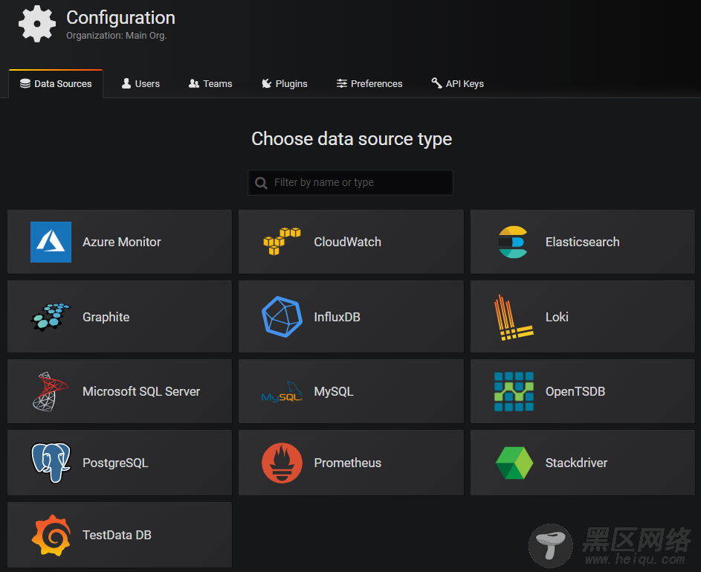Image resolution: width=701 pixels, height=572 pixels.
Task: Select the Graphite label
Action: (x=106, y=317)
